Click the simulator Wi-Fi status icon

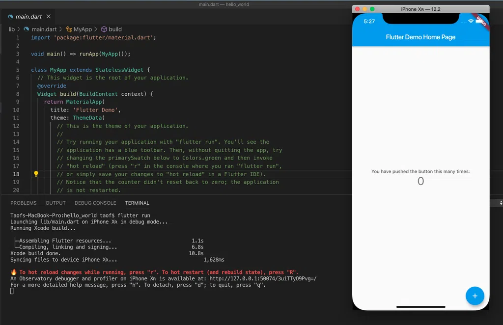point(471,21)
